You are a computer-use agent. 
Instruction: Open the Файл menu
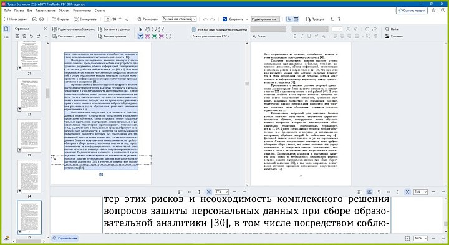click(7, 11)
